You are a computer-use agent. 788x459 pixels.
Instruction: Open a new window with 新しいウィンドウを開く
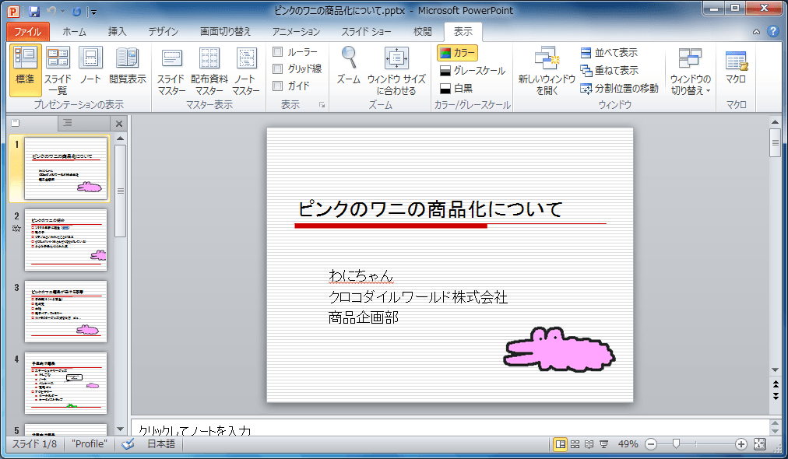coord(547,71)
